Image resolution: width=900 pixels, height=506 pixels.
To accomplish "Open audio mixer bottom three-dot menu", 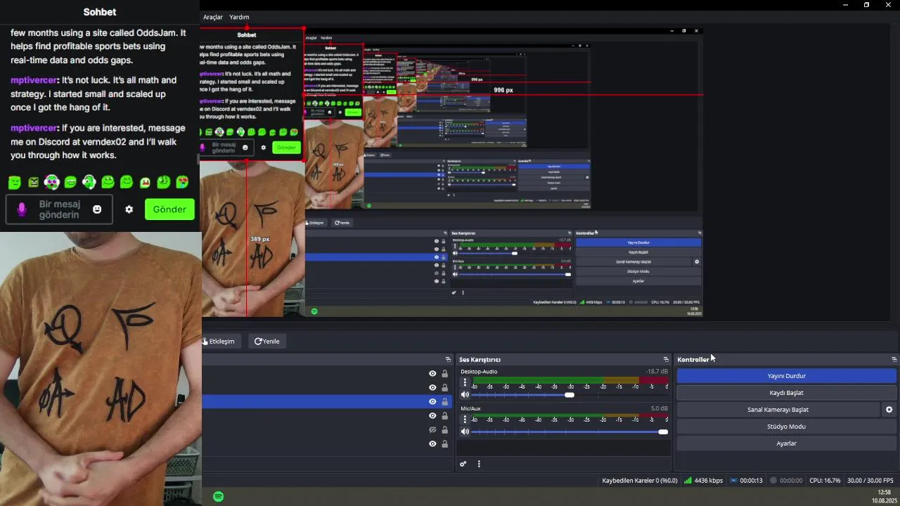I will tap(479, 464).
